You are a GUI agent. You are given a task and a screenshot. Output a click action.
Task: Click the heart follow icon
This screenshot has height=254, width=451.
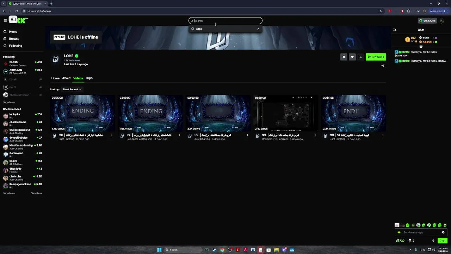coord(352,57)
